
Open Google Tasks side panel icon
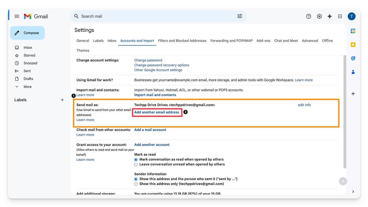(x=353, y=58)
